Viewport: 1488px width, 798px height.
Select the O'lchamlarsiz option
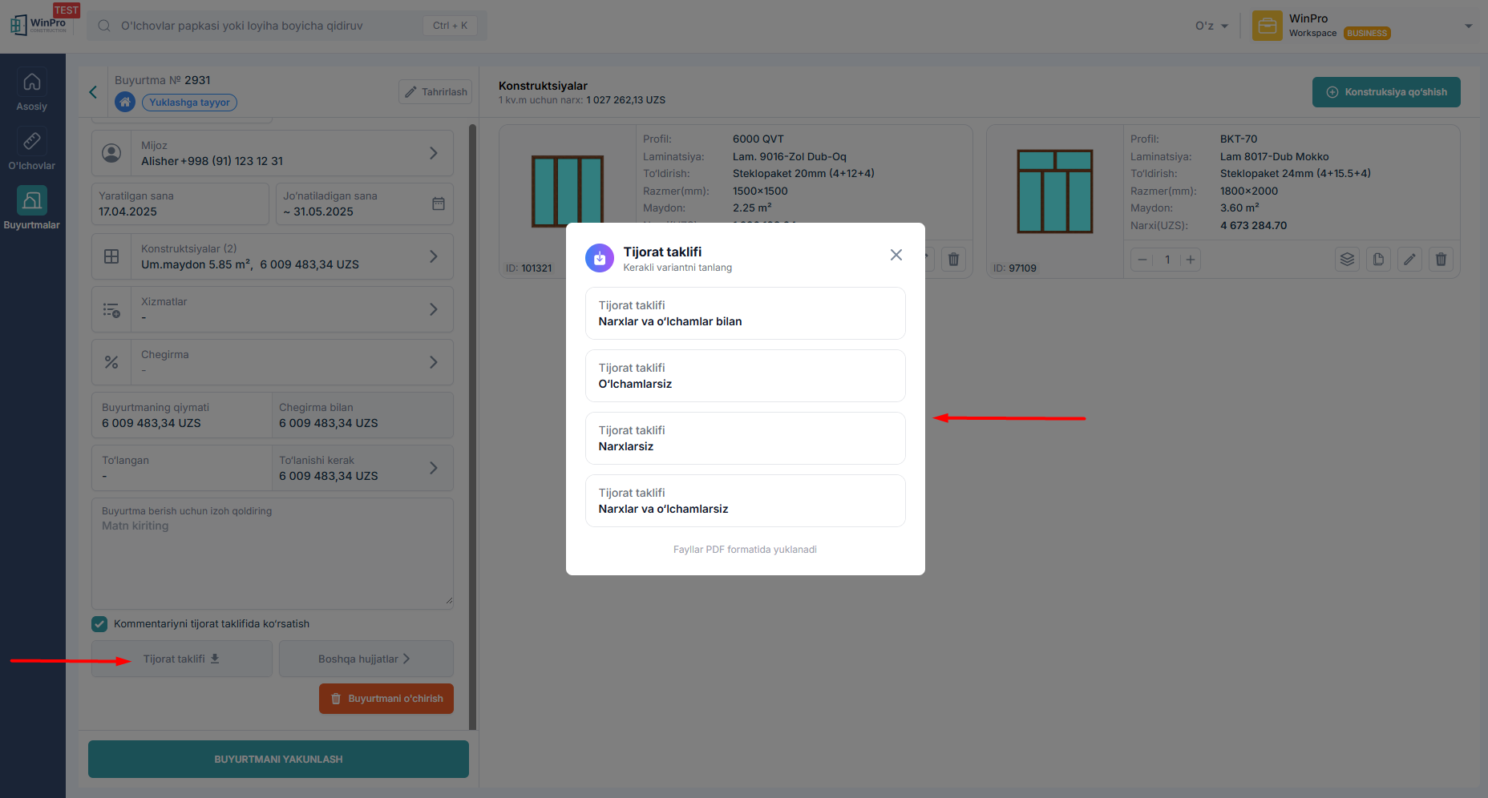point(746,376)
